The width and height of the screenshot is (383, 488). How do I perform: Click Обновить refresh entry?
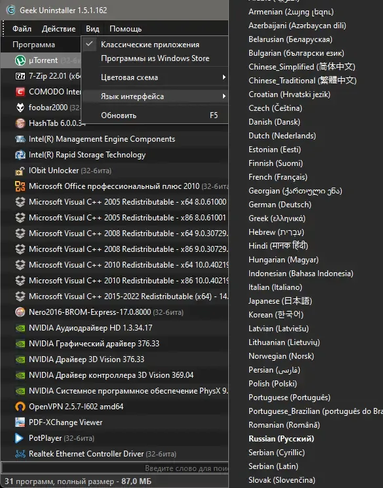[x=155, y=115]
